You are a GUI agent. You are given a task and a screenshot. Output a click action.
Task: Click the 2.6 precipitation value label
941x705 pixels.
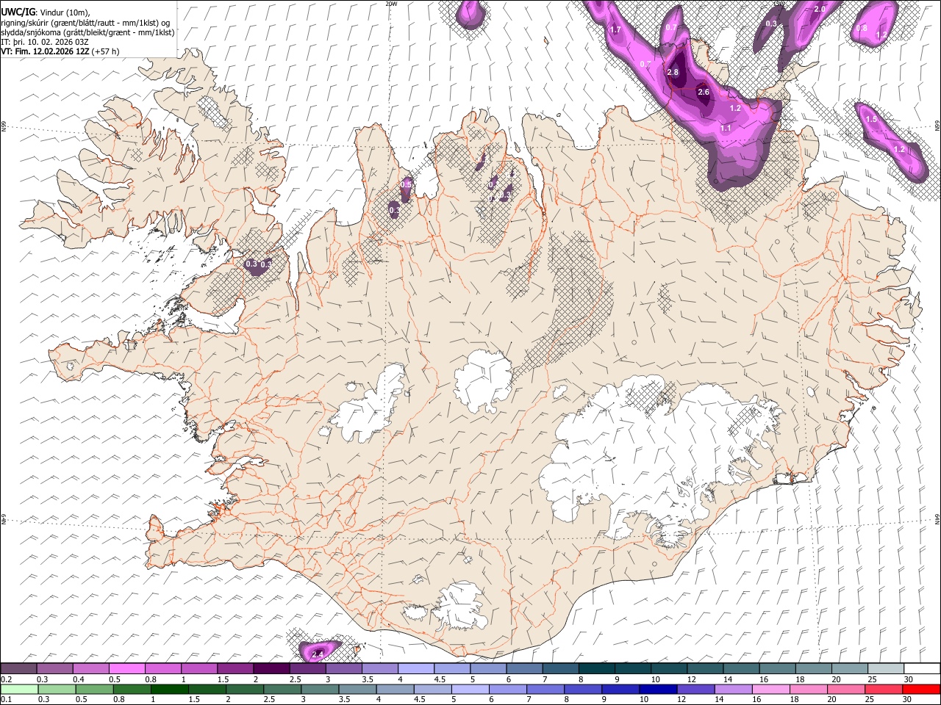click(x=704, y=92)
